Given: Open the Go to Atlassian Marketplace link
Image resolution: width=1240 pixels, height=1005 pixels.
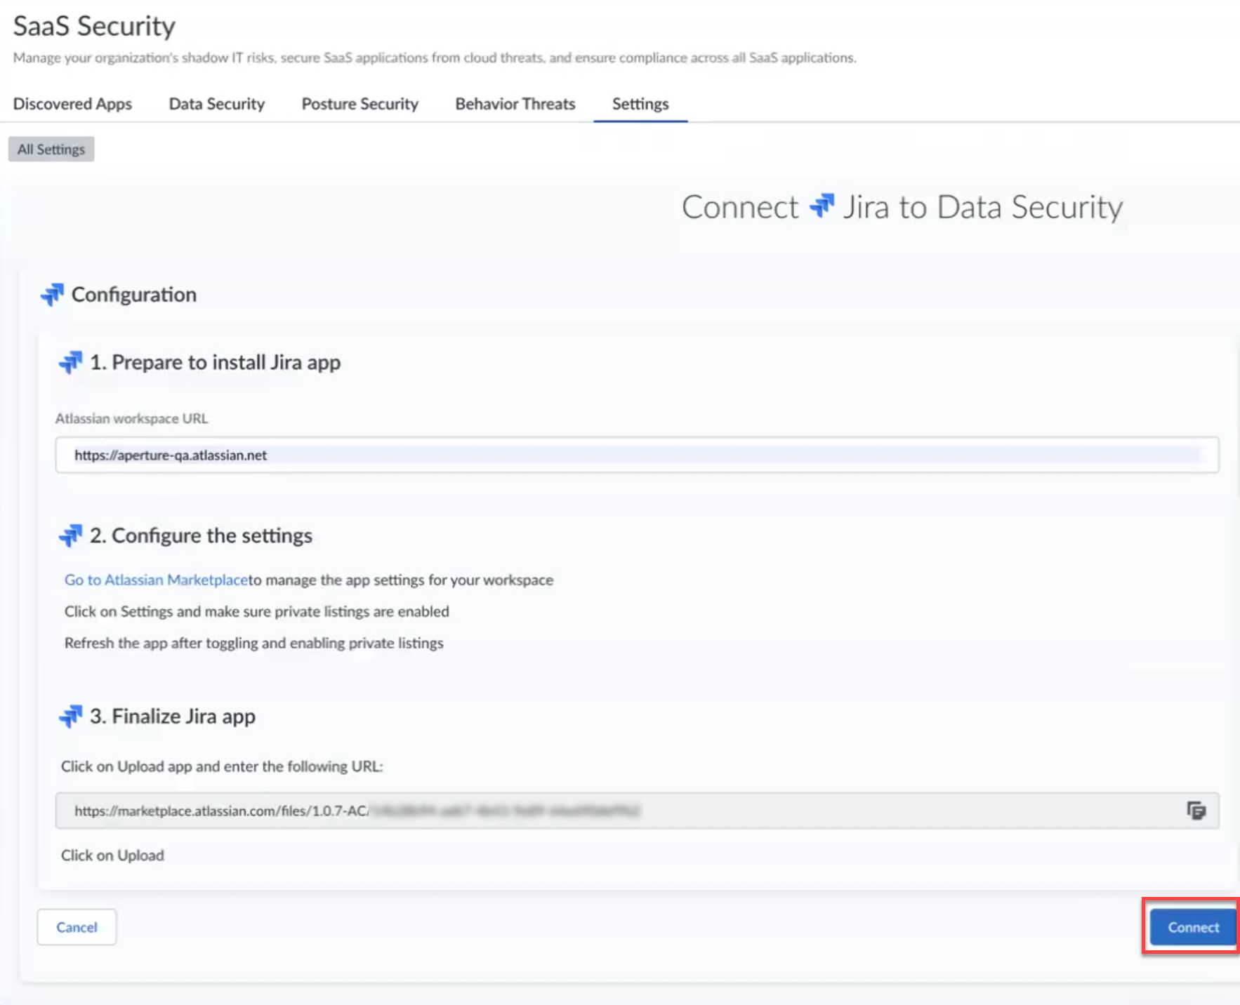Looking at the screenshot, I should pyautogui.click(x=156, y=580).
